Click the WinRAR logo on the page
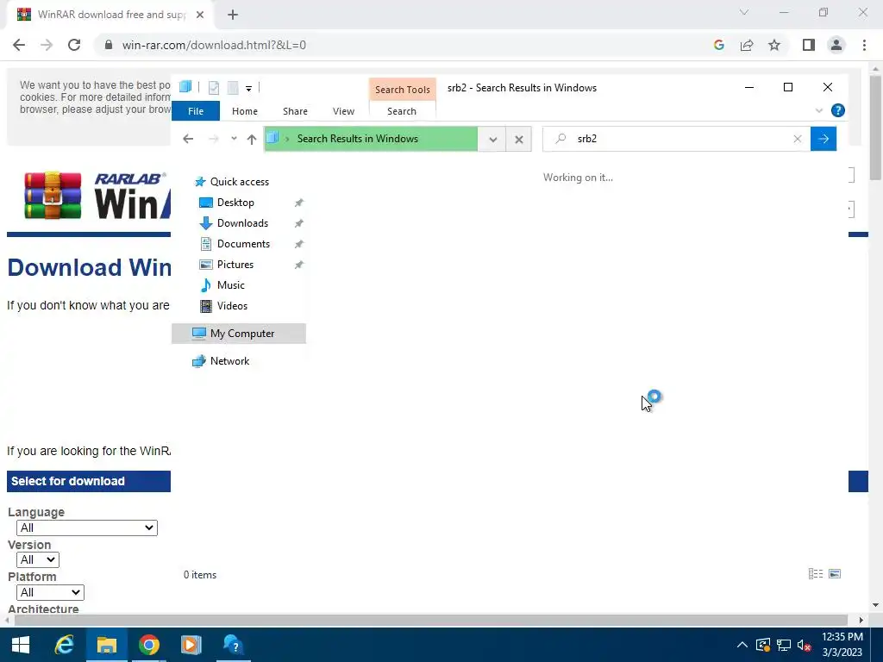883x662 pixels. [96, 196]
